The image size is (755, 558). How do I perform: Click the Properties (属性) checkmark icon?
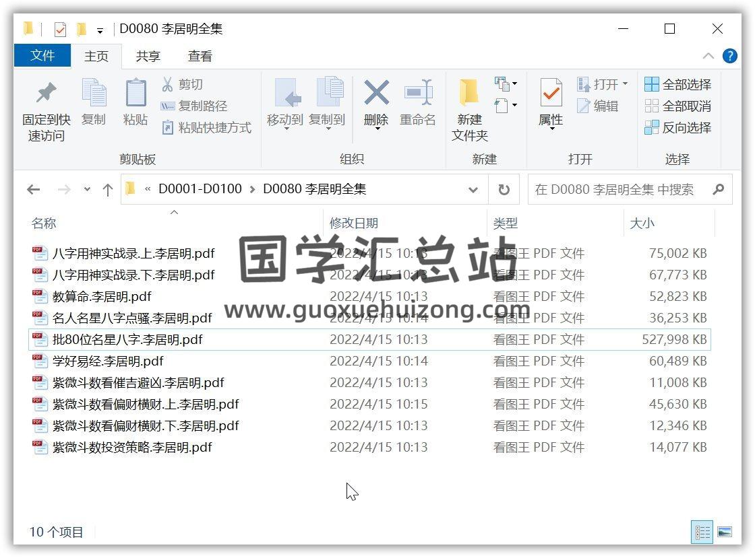pyautogui.click(x=551, y=92)
